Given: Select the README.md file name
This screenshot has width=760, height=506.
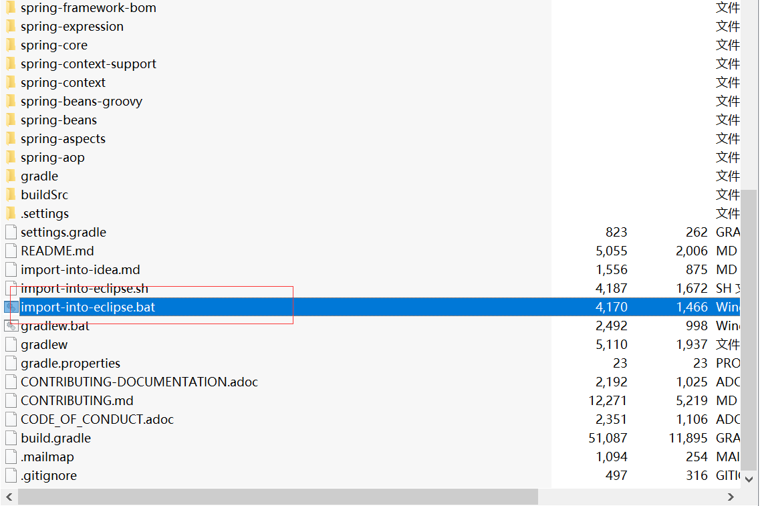Looking at the screenshot, I should tap(57, 251).
